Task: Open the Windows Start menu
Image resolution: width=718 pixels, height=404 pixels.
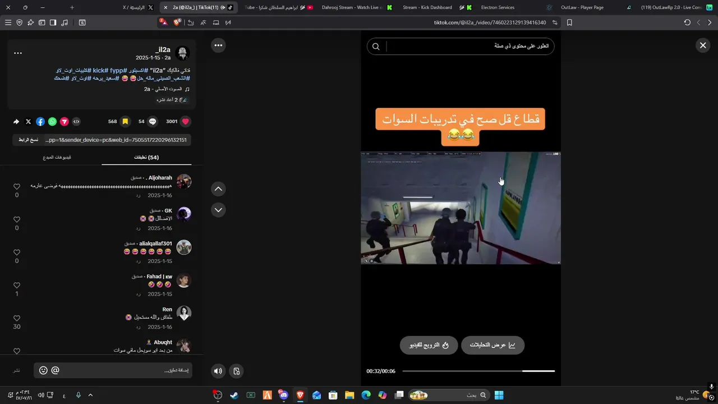Action: click(499, 395)
